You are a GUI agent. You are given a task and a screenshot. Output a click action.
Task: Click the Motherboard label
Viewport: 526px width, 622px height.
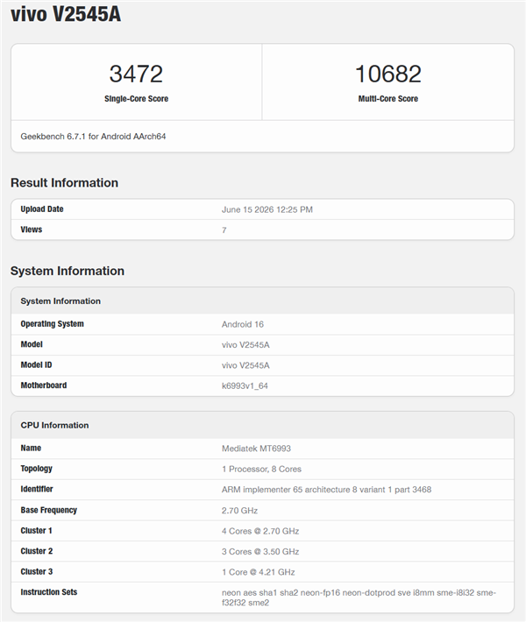(44, 385)
